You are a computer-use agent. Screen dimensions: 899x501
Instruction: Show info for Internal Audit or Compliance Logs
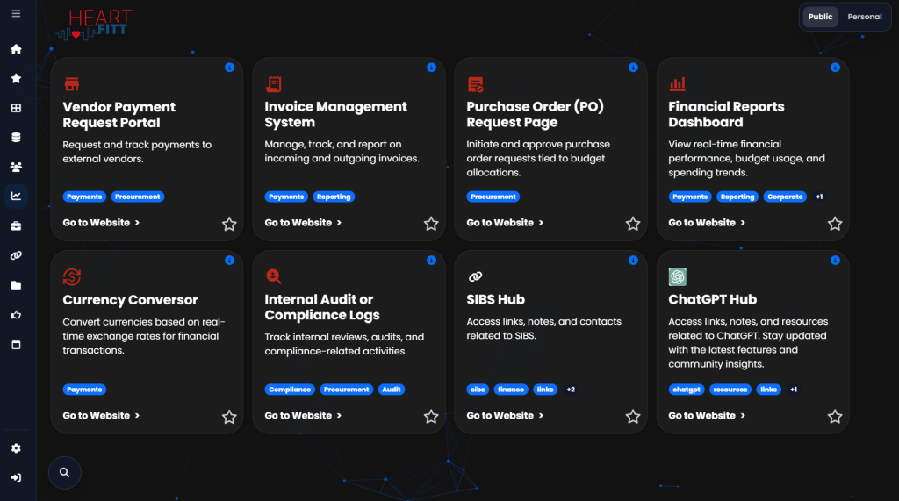[x=431, y=261]
